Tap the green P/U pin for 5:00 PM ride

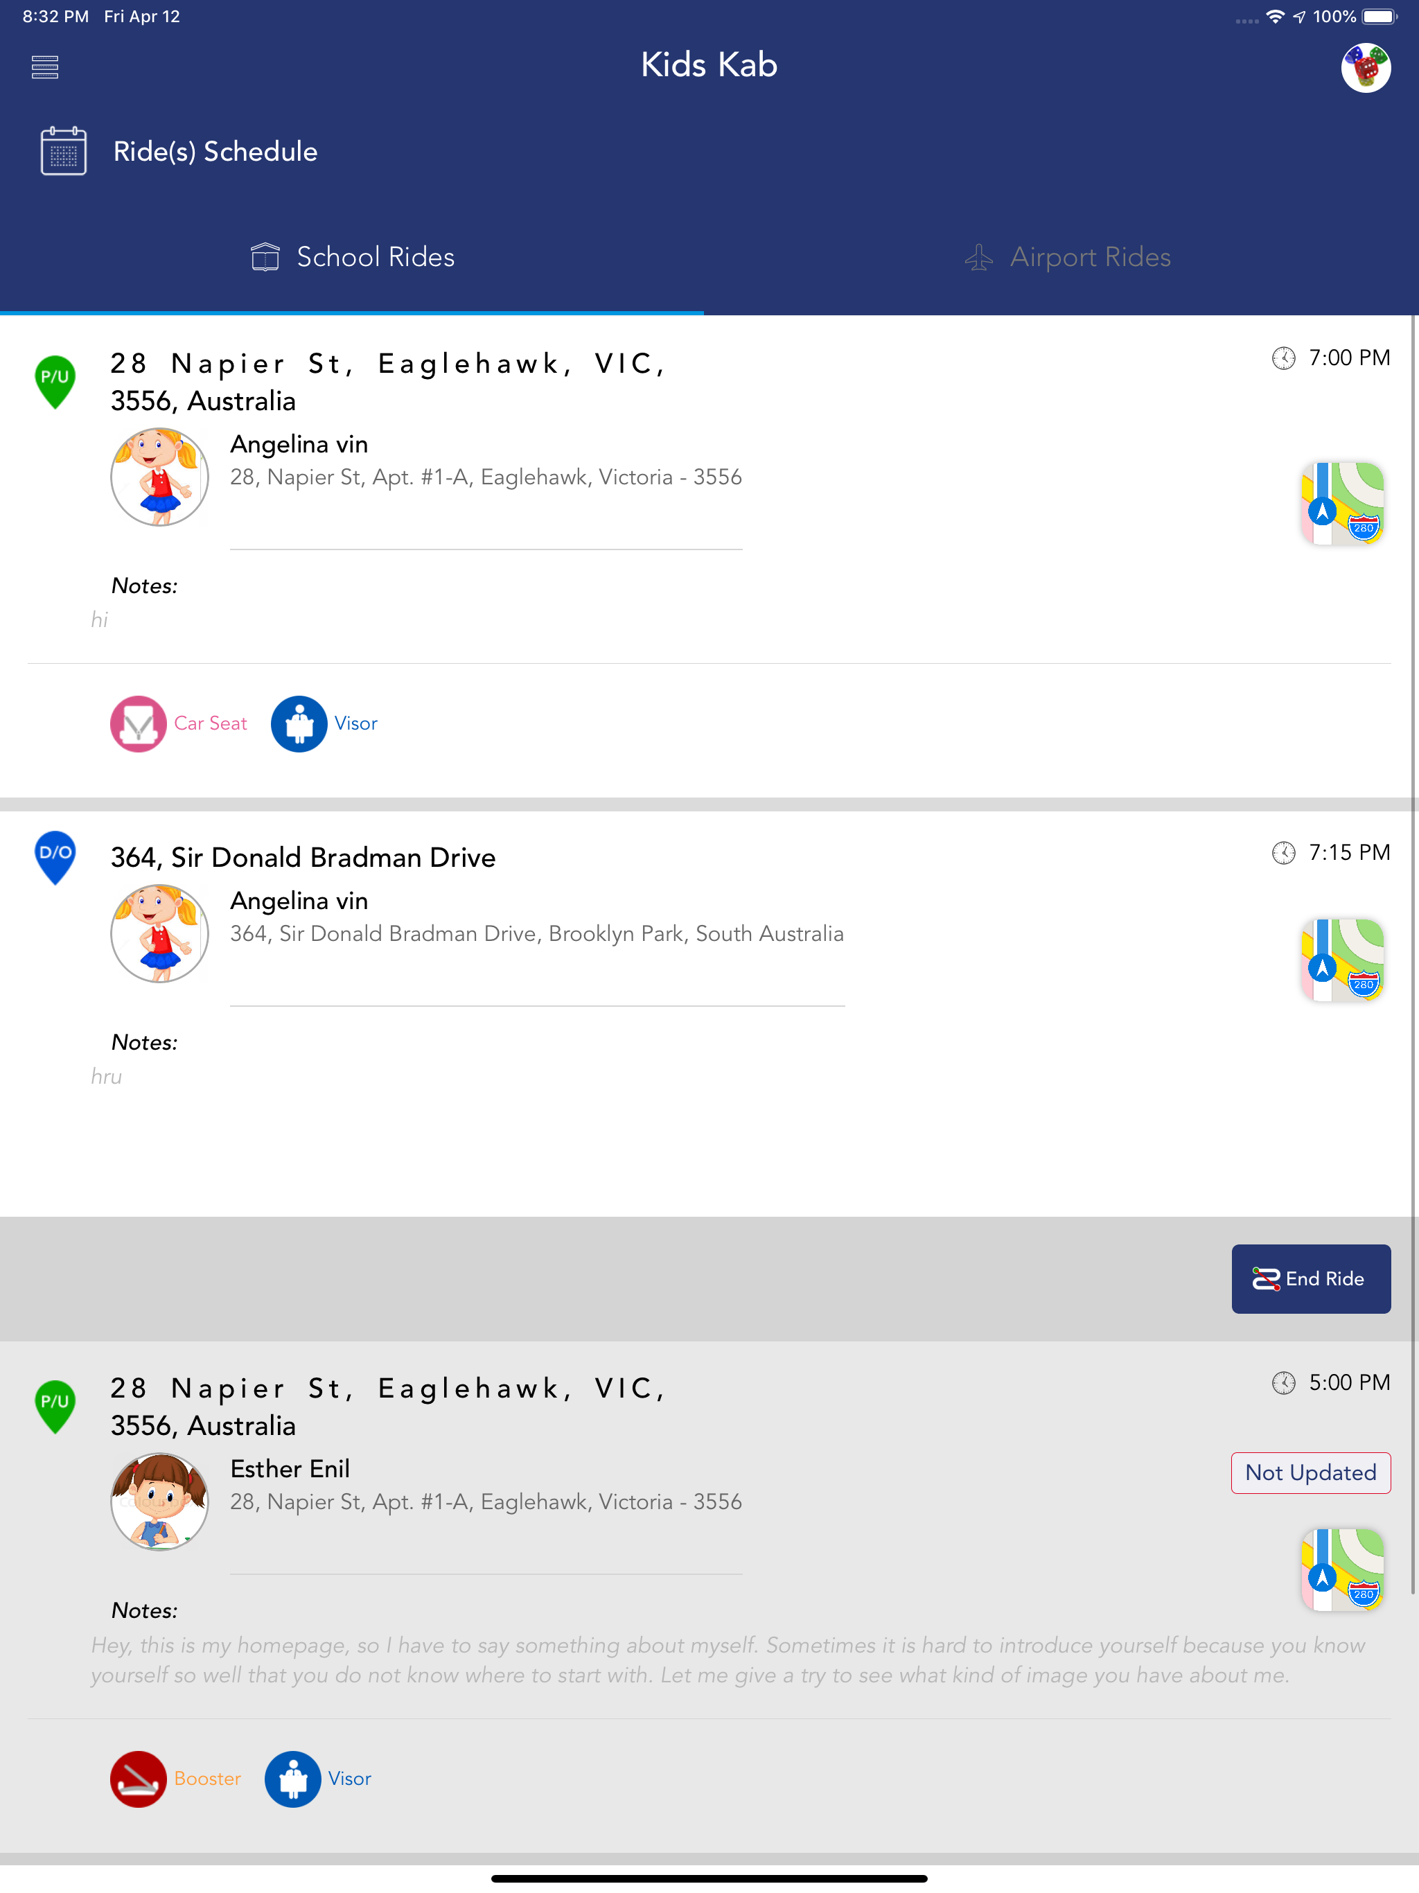pyautogui.click(x=55, y=1406)
